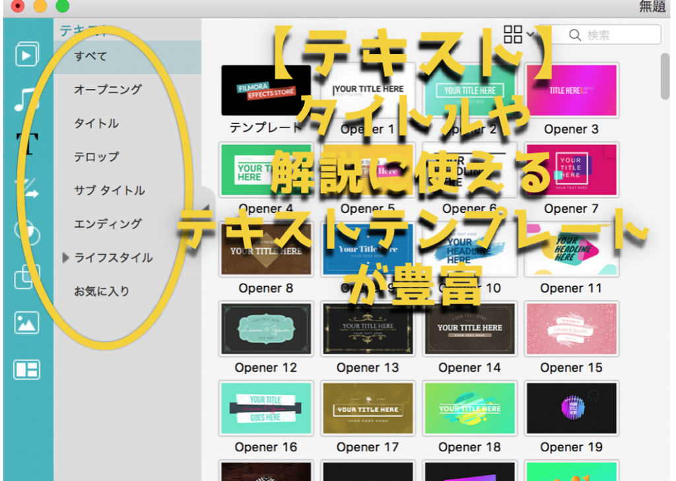
Task: Open the Overlays icon in sidebar
Action: coord(27,277)
